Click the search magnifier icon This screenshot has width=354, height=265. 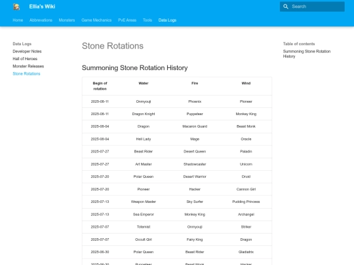pyautogui.click(x=286, y=7)
